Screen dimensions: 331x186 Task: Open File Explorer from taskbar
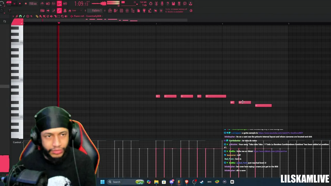click(156, 182)
